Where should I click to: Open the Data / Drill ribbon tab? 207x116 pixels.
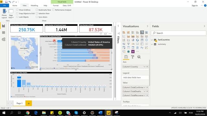coord(67,5)
